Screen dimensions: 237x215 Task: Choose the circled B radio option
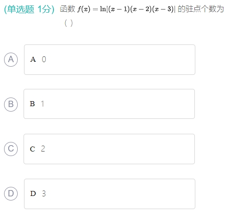coord(11,104)
